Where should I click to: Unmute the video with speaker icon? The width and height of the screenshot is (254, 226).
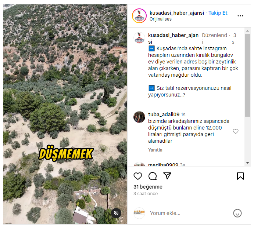[116, 213]
